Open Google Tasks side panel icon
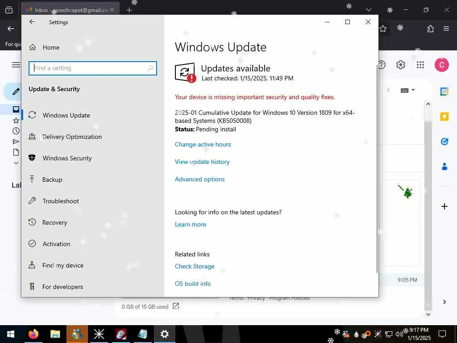The image size is (457, 343). click(445, 142)
